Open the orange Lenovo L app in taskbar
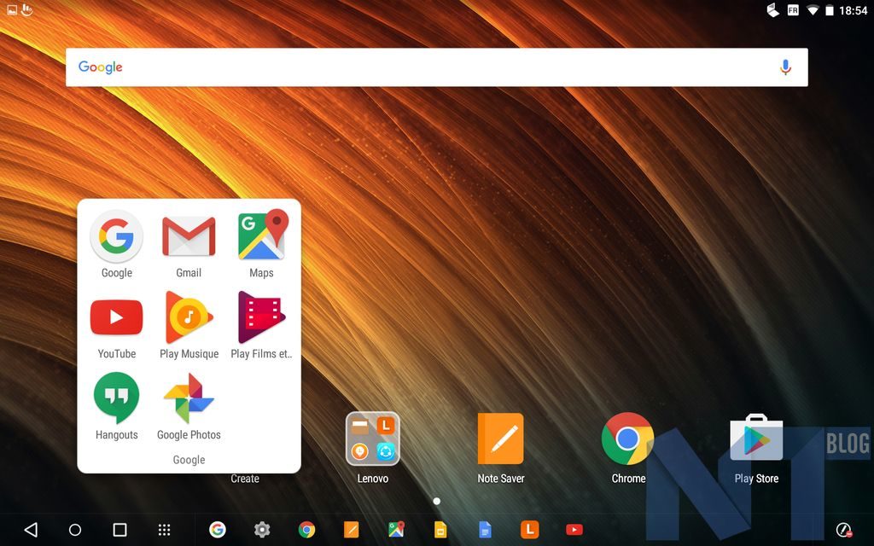Viewport: 874px width, 546px height. (x=529, y=529)
